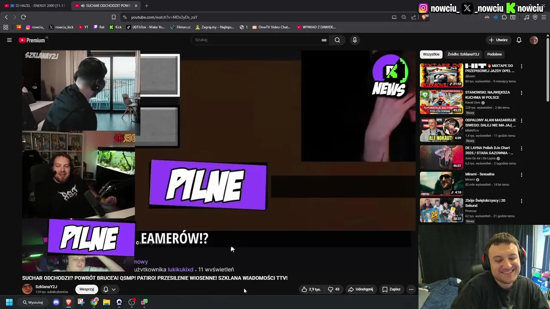Open the Kick bookmark
550x309 pixels.
(116, 27)
